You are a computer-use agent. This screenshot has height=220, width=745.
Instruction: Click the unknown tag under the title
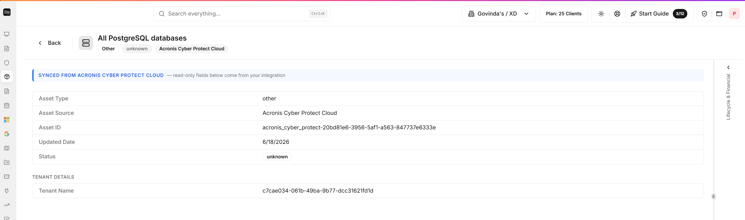[x=137, y=48]
